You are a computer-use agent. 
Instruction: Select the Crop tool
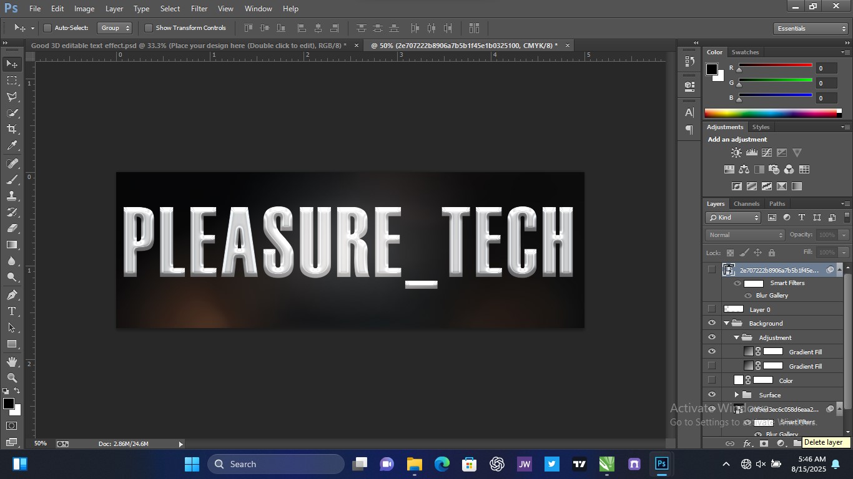click(x=12, y=129)
